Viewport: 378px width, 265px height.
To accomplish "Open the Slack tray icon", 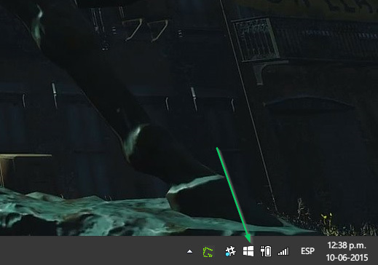I will pyautogui.click(x=230, y=251).
